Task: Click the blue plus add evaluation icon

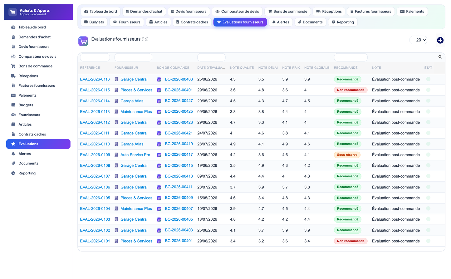Action: [x=440, y=40]
